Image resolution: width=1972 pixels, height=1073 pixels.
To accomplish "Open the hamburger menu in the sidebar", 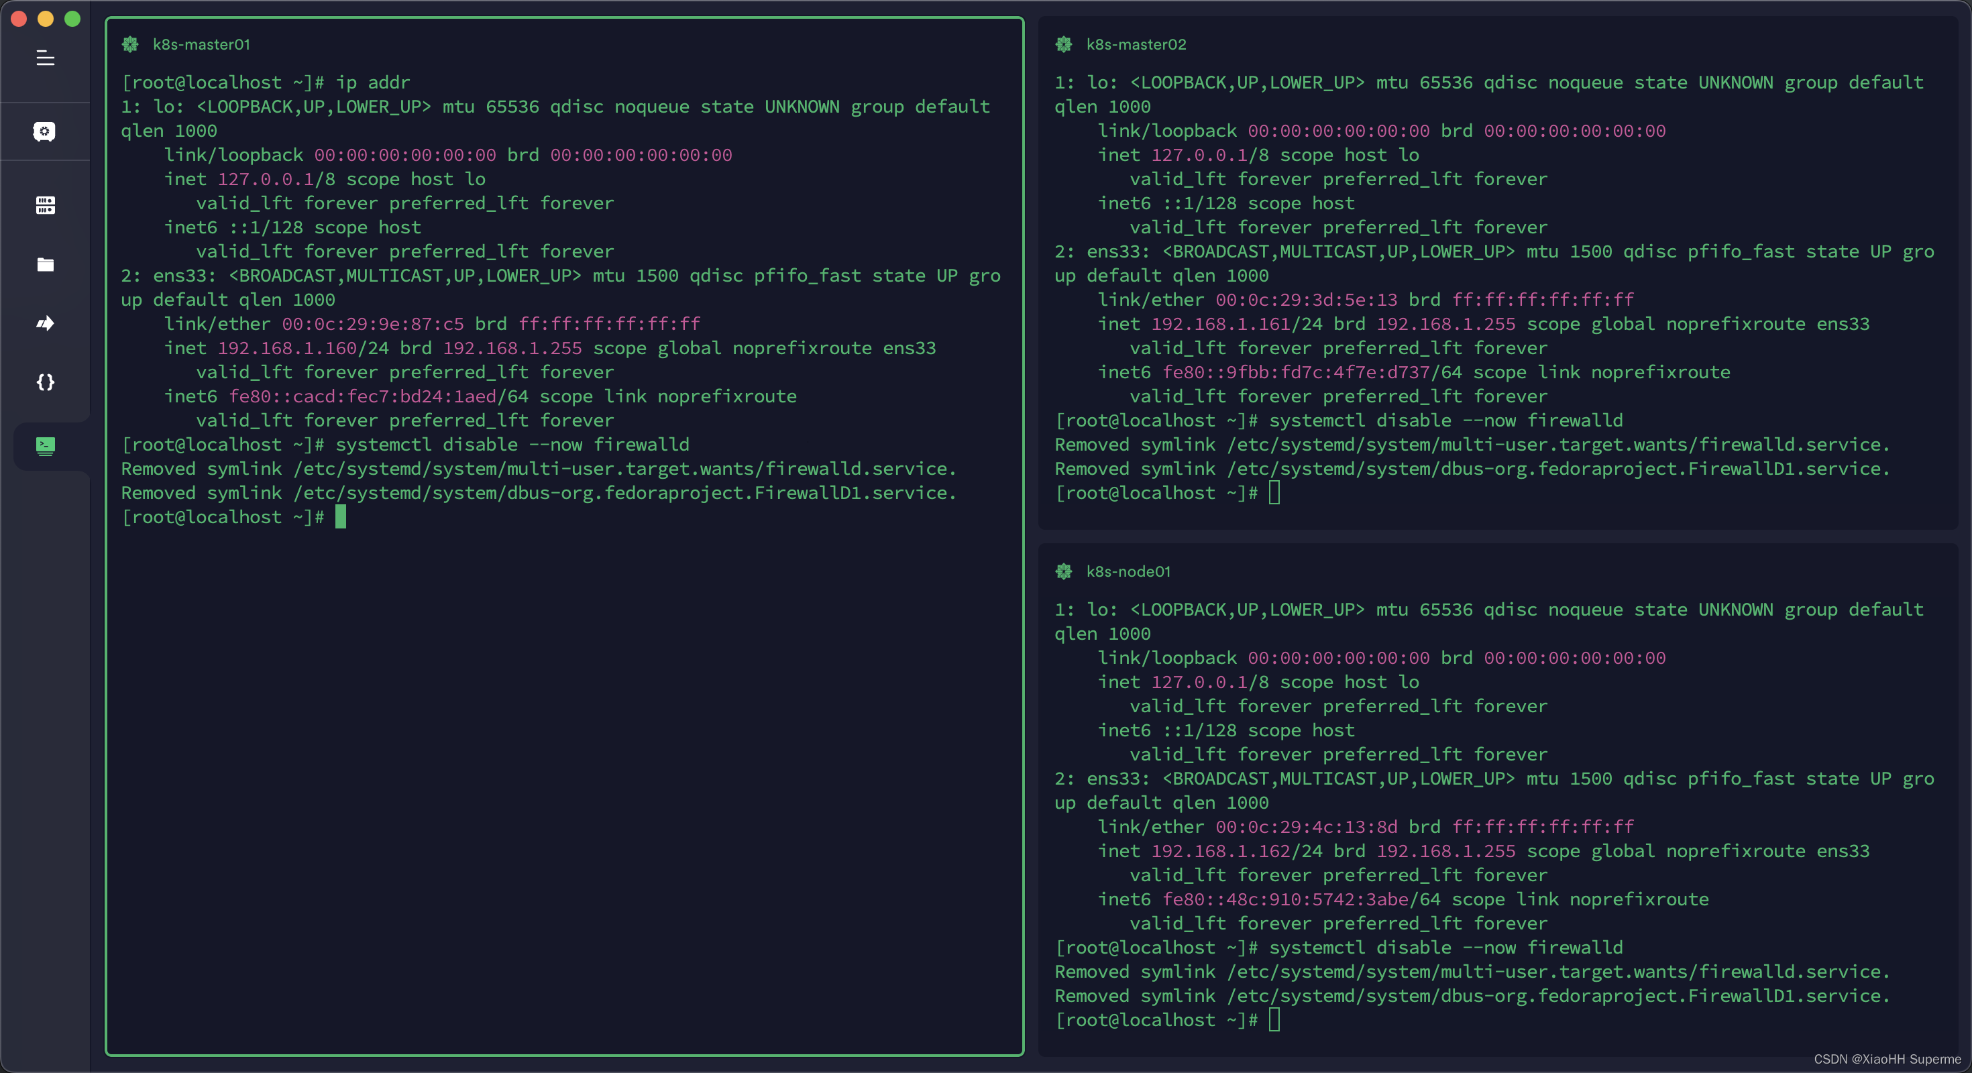I will 45,58.
